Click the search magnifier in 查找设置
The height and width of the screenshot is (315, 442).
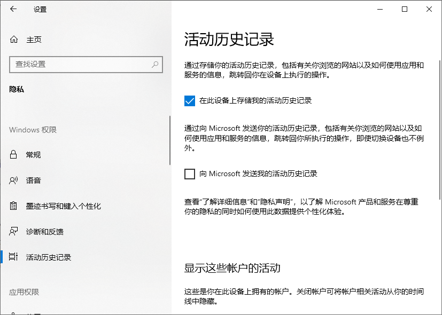pyautogui.click(x=155, y=65)
